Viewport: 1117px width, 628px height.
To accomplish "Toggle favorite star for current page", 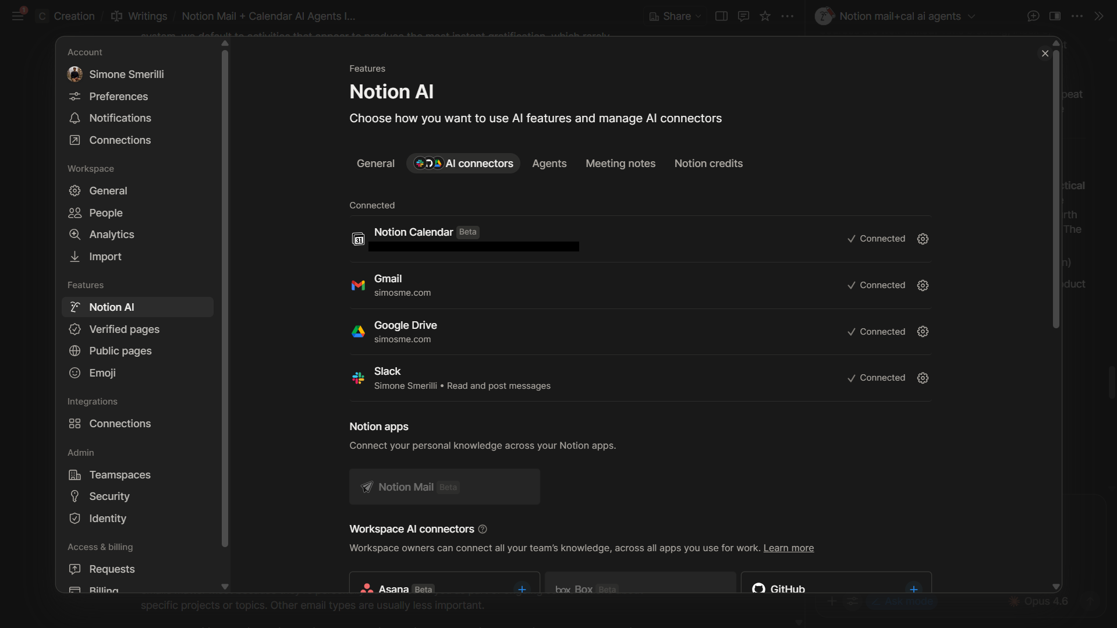I will tap(765, 16).
